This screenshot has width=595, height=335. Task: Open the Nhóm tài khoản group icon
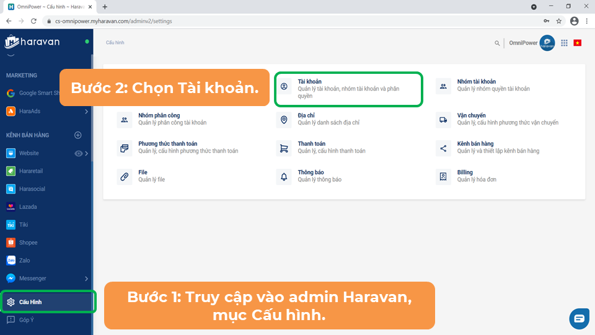point(443,87)
